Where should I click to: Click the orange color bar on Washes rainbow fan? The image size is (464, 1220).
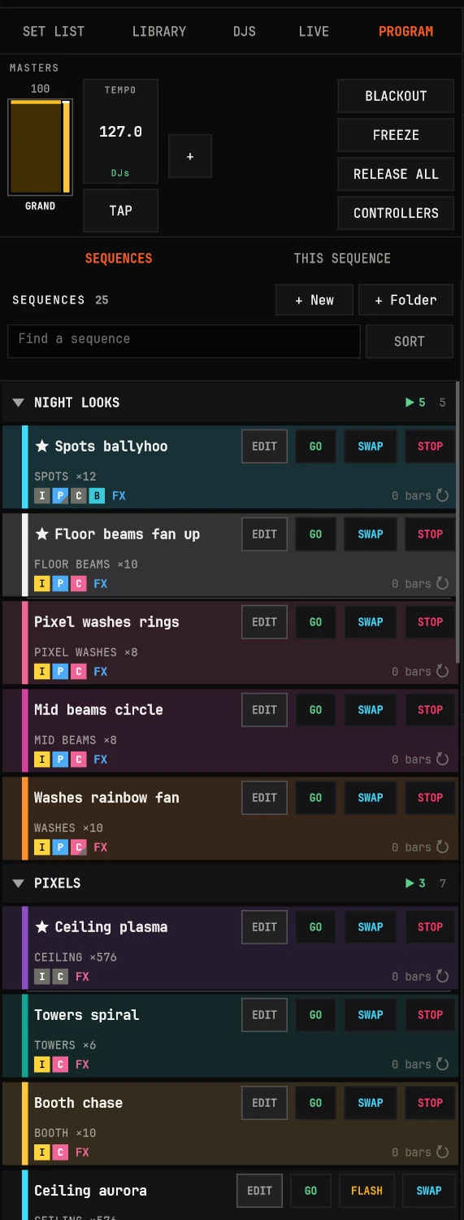click(25, 818)
